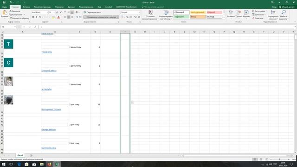Align text to the left
297x167 pixels.
pos(65,17)
